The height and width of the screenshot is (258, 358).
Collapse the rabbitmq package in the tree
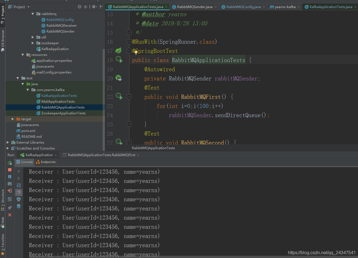[x=33, y=14]
